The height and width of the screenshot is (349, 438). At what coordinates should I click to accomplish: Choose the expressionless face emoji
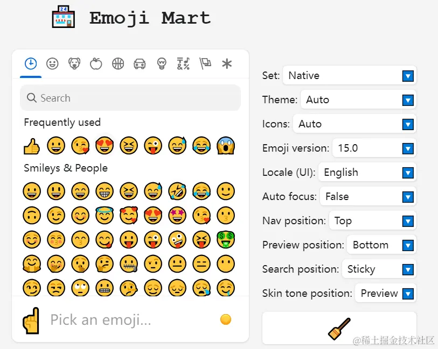tap(201, 264)
